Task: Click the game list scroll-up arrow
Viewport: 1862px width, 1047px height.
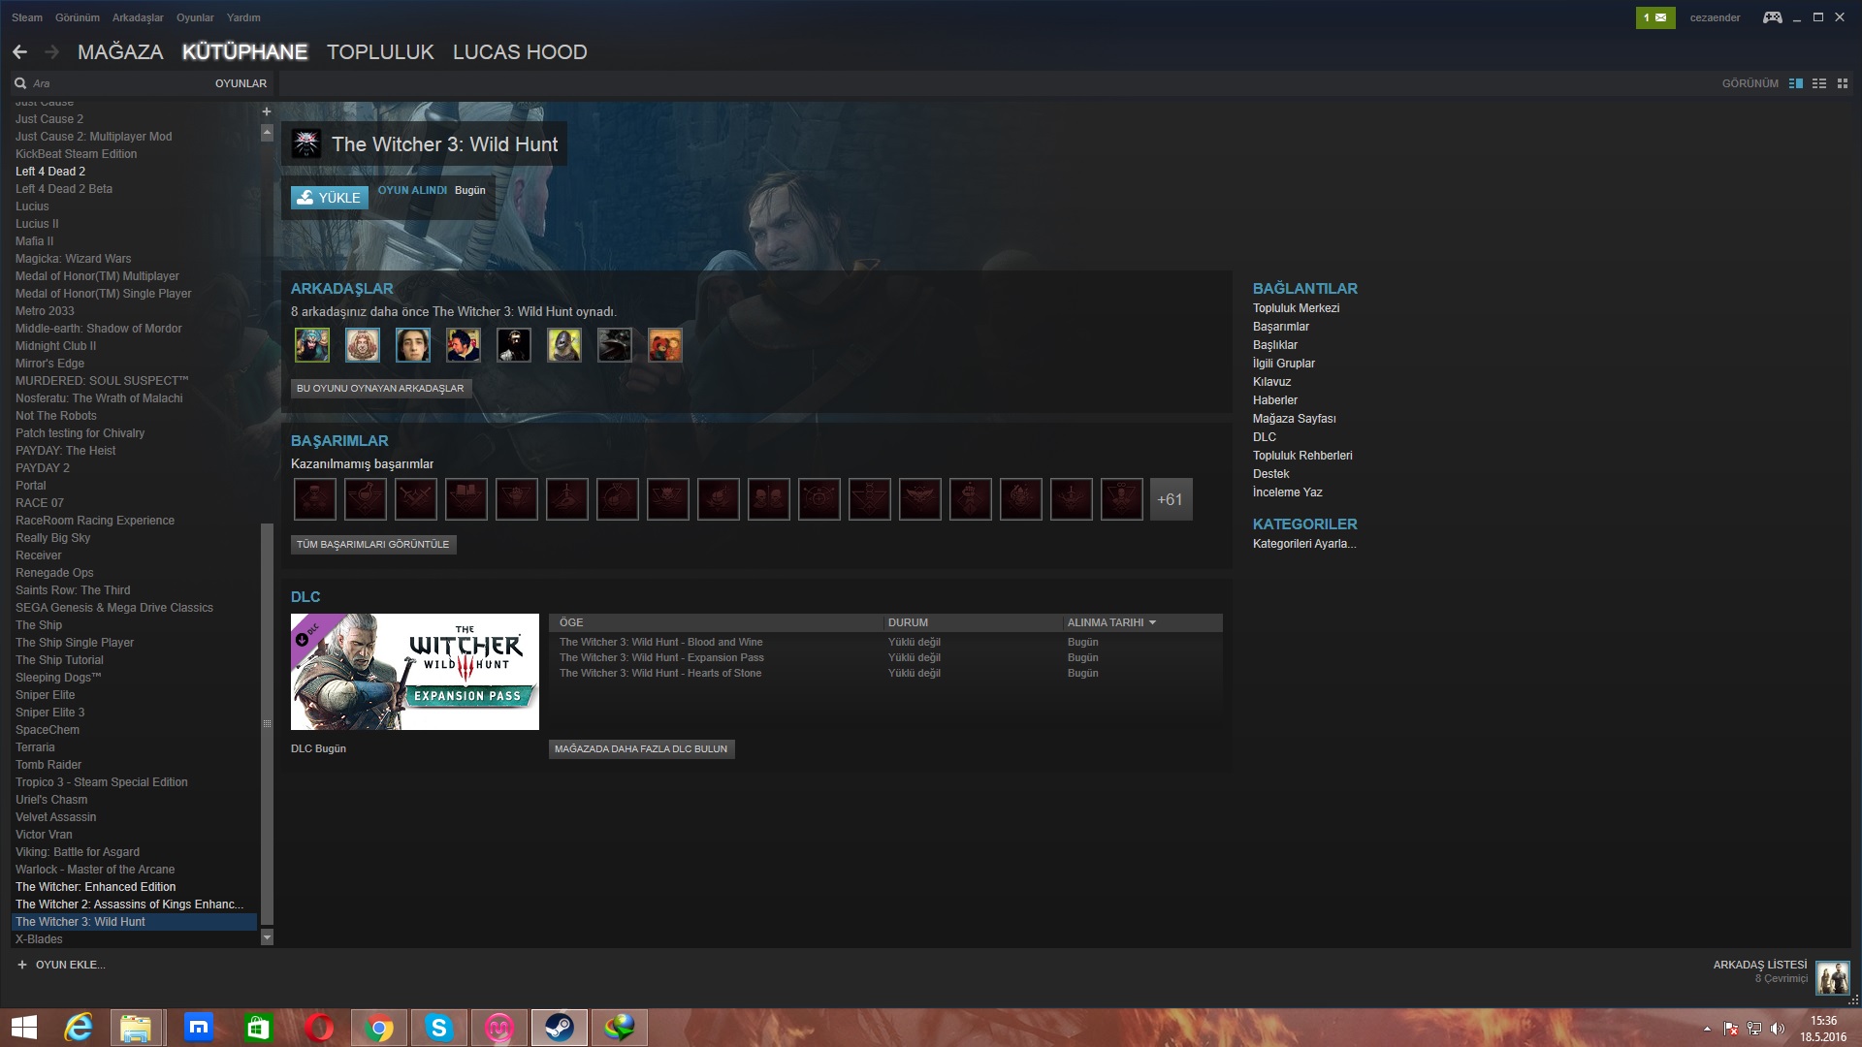Action: click(267, 133)
